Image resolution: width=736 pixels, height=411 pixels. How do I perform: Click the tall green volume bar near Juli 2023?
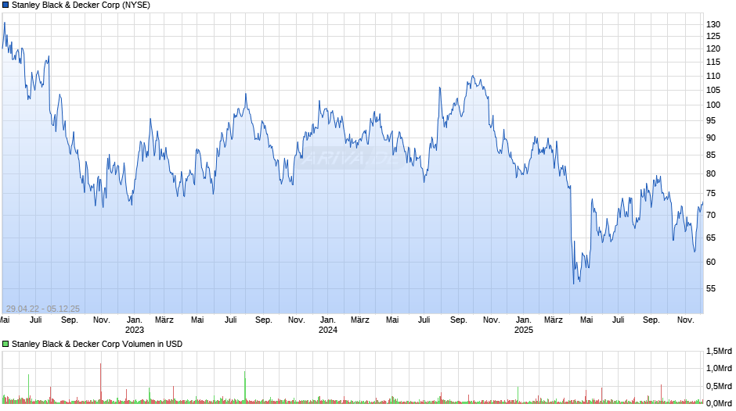coord(244,387)
